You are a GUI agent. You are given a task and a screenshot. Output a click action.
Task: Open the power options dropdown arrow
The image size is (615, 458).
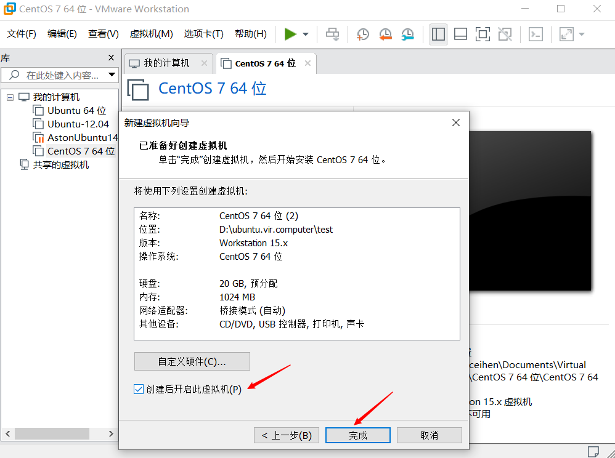[306, 34]
